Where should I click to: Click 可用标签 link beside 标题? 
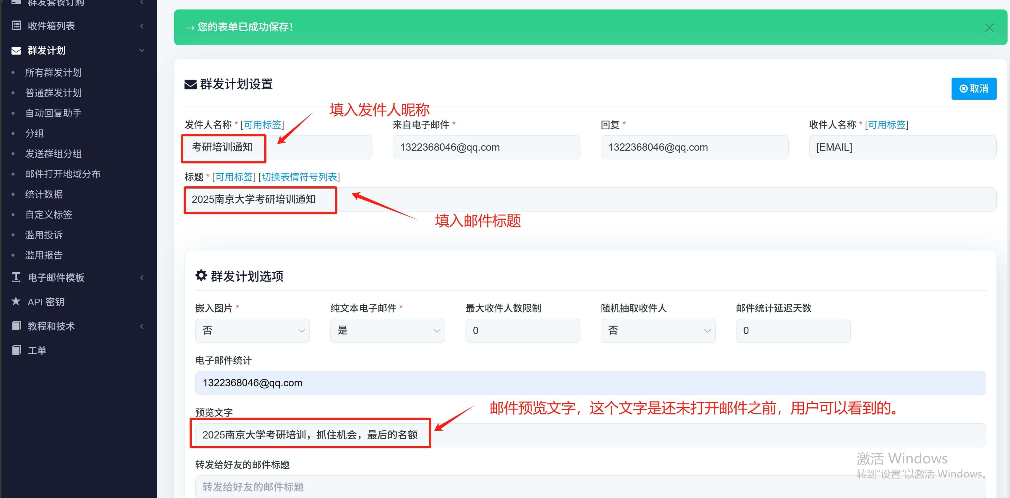pyautogui.click(x=234, y=177)
